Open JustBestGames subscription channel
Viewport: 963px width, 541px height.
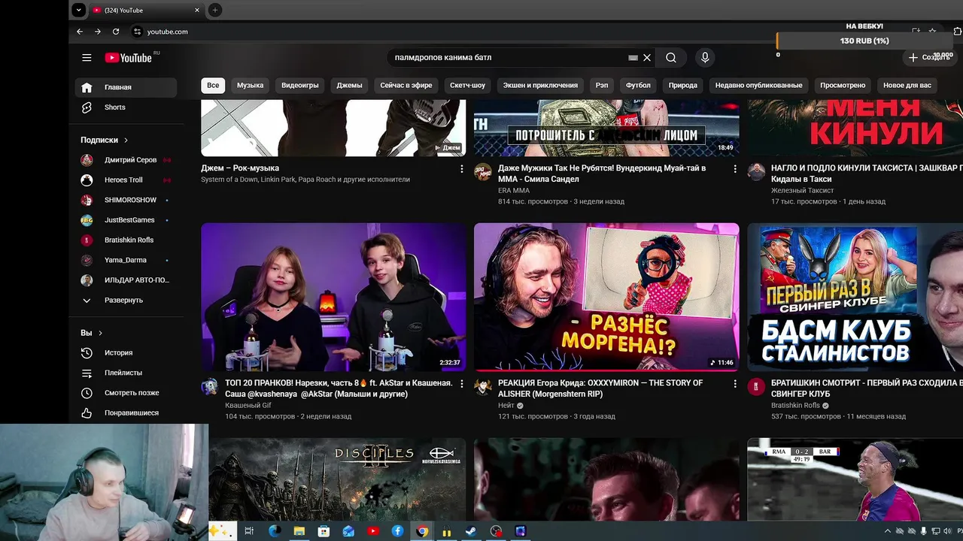coord(126,220)
